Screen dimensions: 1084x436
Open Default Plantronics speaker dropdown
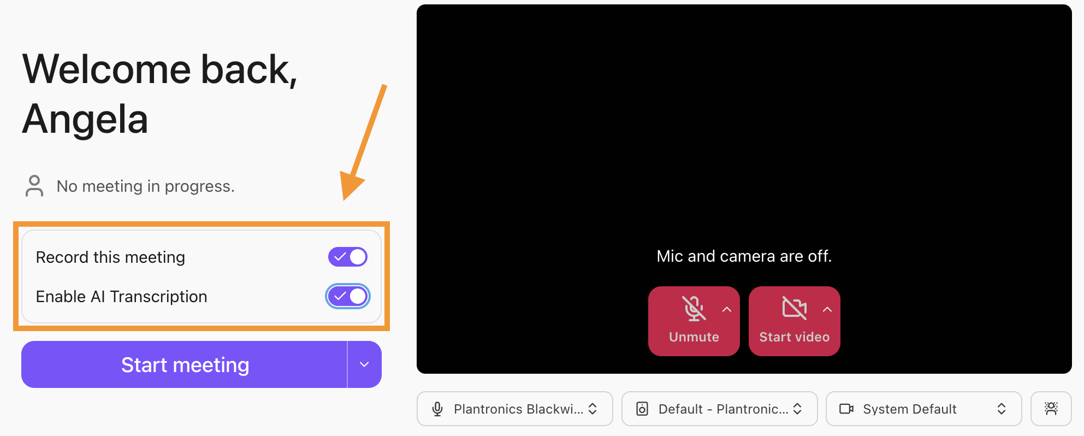[719, 409]
